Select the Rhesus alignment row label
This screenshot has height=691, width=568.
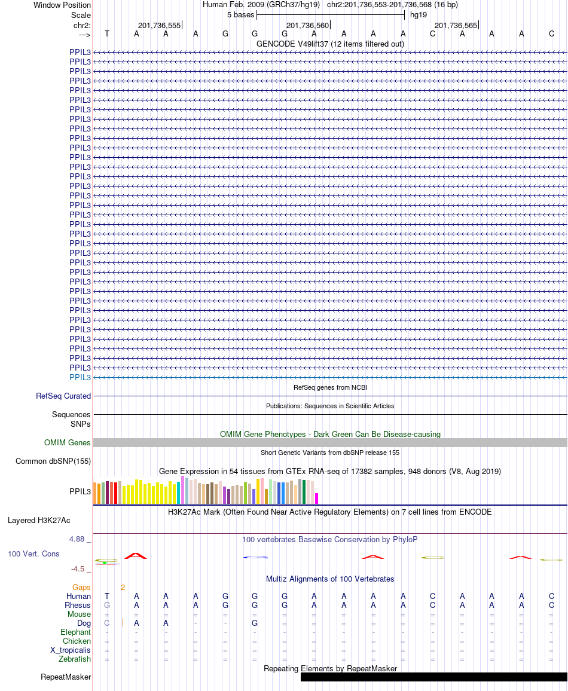click(78, 605)
